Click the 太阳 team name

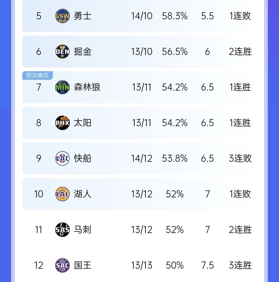click(x=83, y=123)
